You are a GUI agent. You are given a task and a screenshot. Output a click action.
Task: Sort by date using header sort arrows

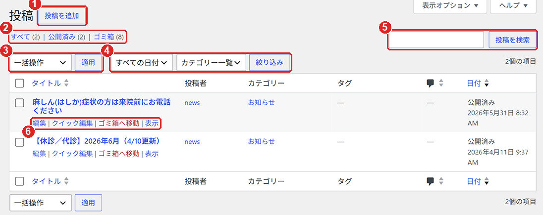(x=487, y=84)
